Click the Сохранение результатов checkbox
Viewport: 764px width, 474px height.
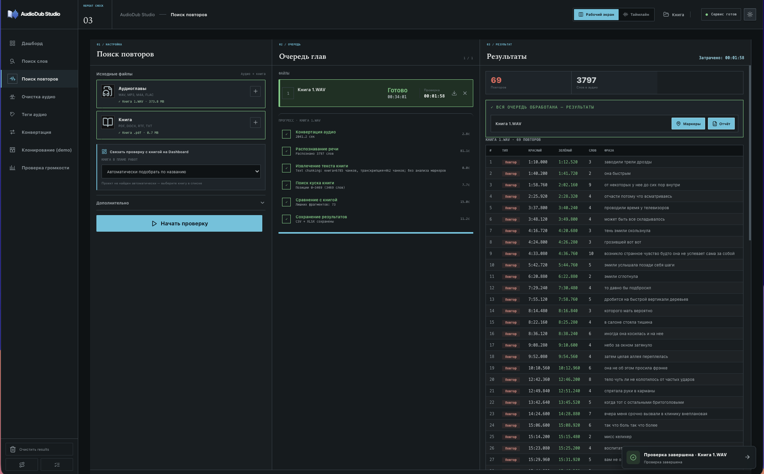pyautogui.click(x=286, y=219)
